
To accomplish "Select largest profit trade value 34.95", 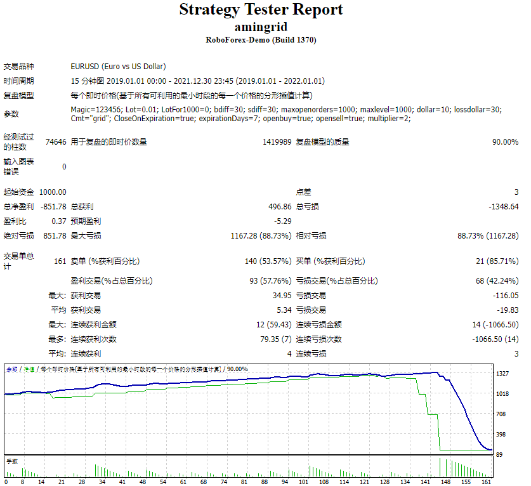I will pyautogui.click(x=282, y=295).
